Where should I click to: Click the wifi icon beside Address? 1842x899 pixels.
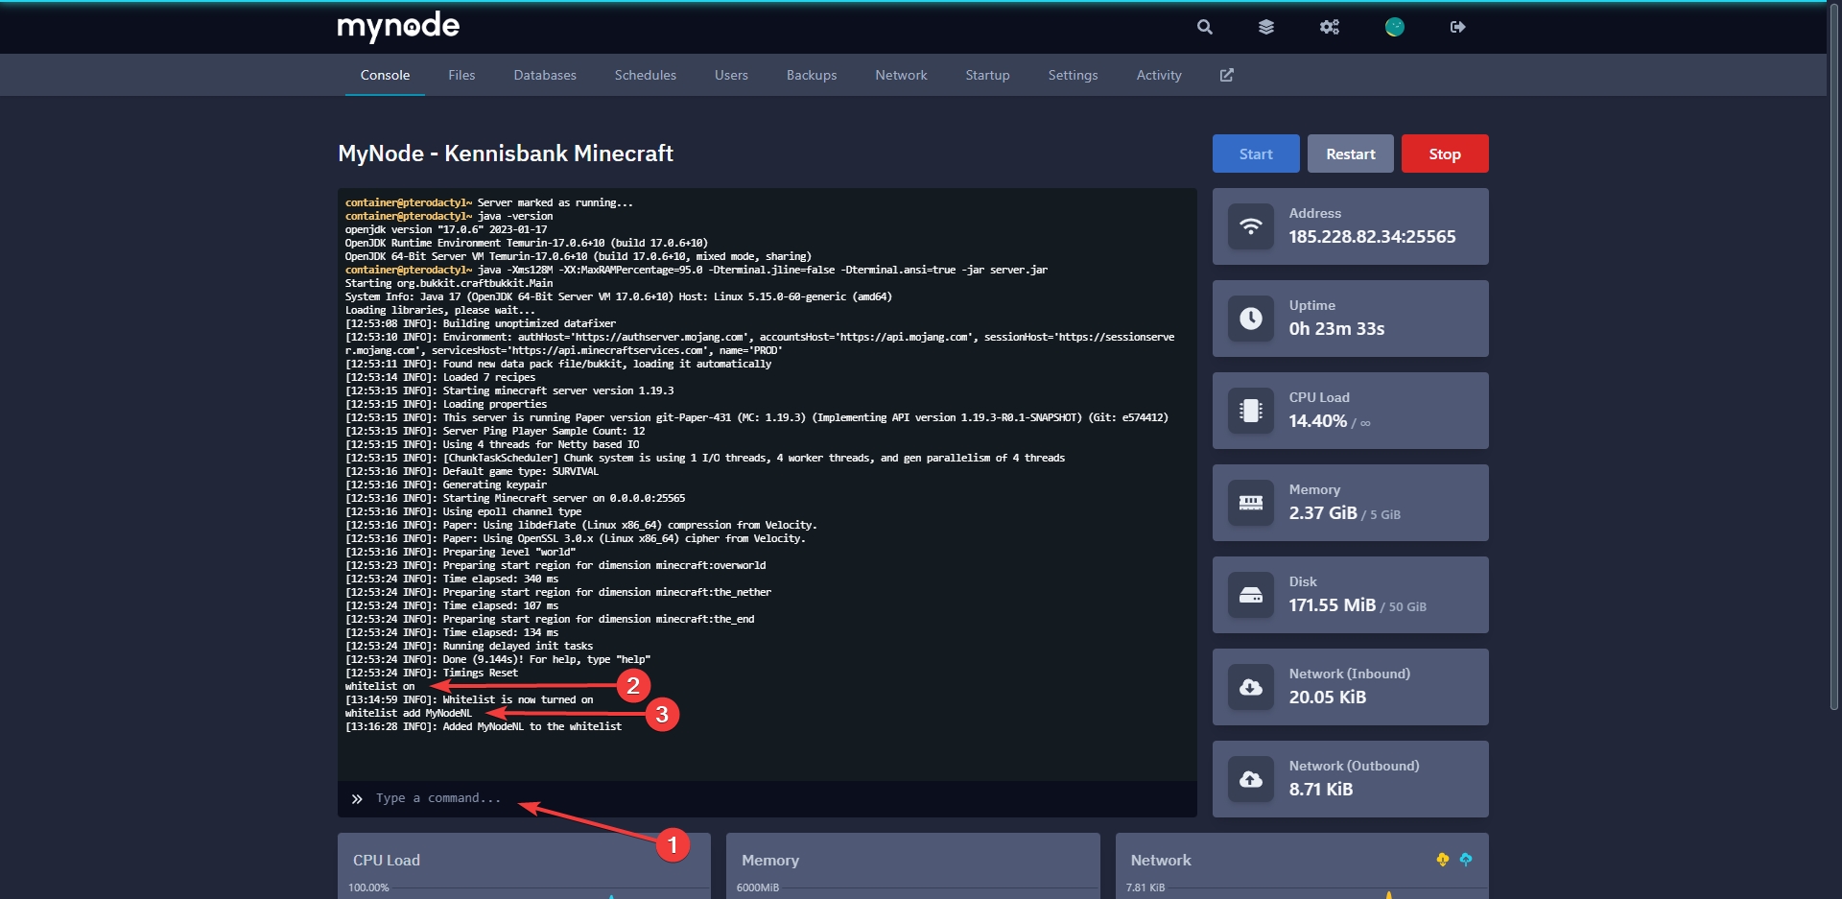1251,226
